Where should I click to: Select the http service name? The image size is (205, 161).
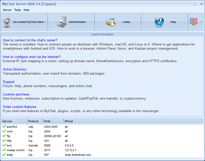[x=9, y=141]
